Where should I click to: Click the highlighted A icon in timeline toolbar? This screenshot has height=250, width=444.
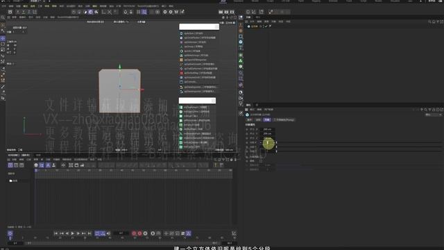coord(48,165)
